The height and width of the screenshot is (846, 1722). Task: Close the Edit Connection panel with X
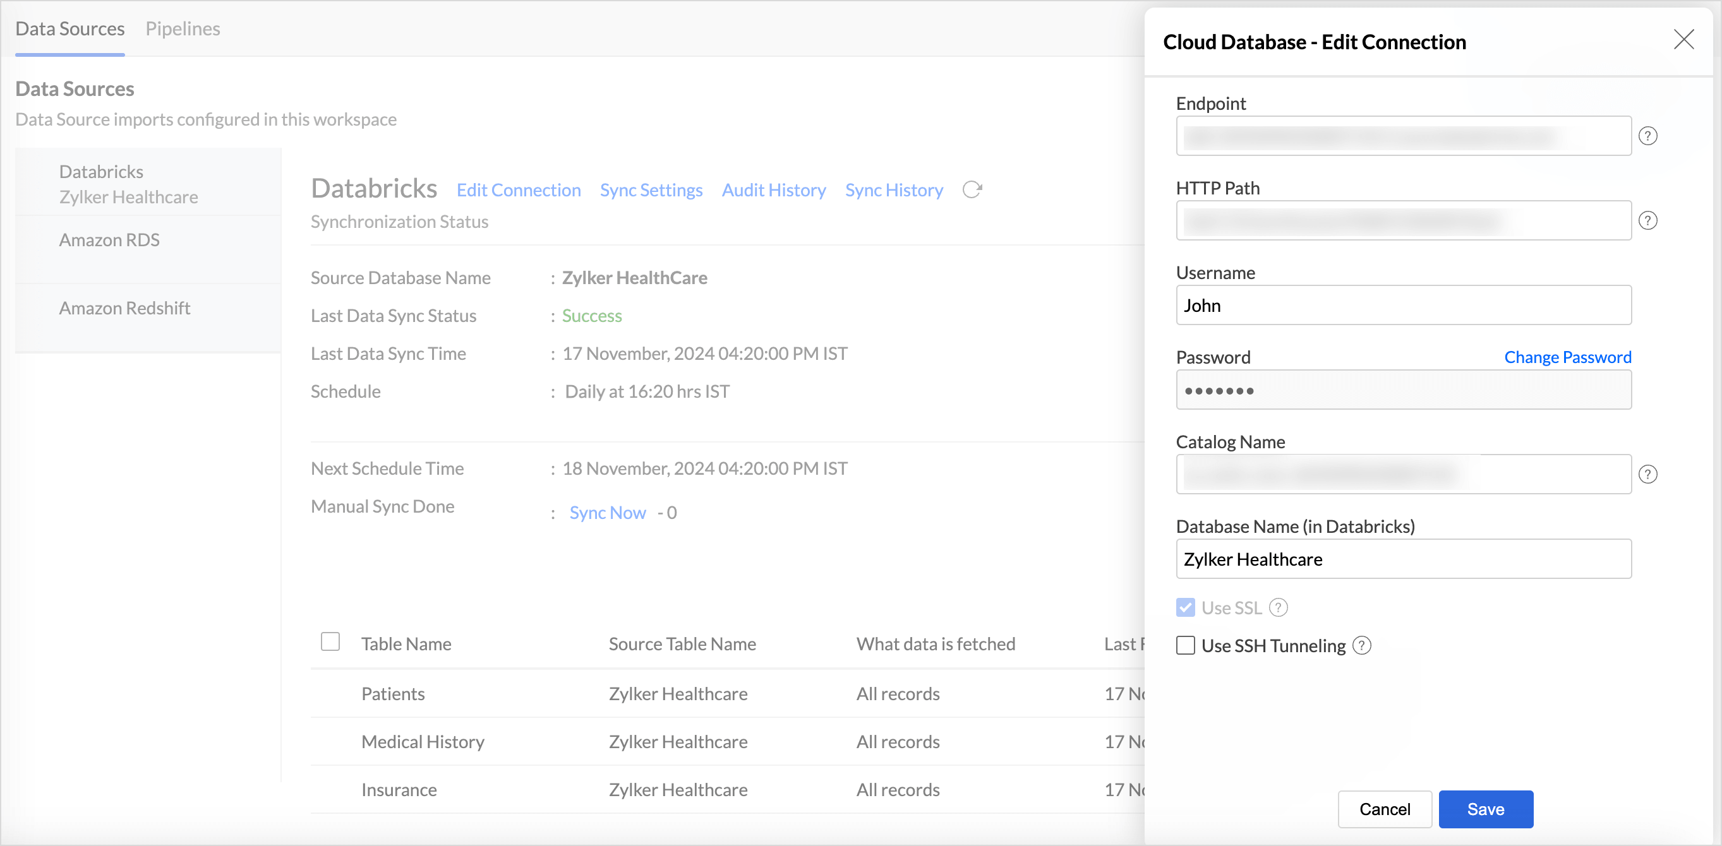1683,40
